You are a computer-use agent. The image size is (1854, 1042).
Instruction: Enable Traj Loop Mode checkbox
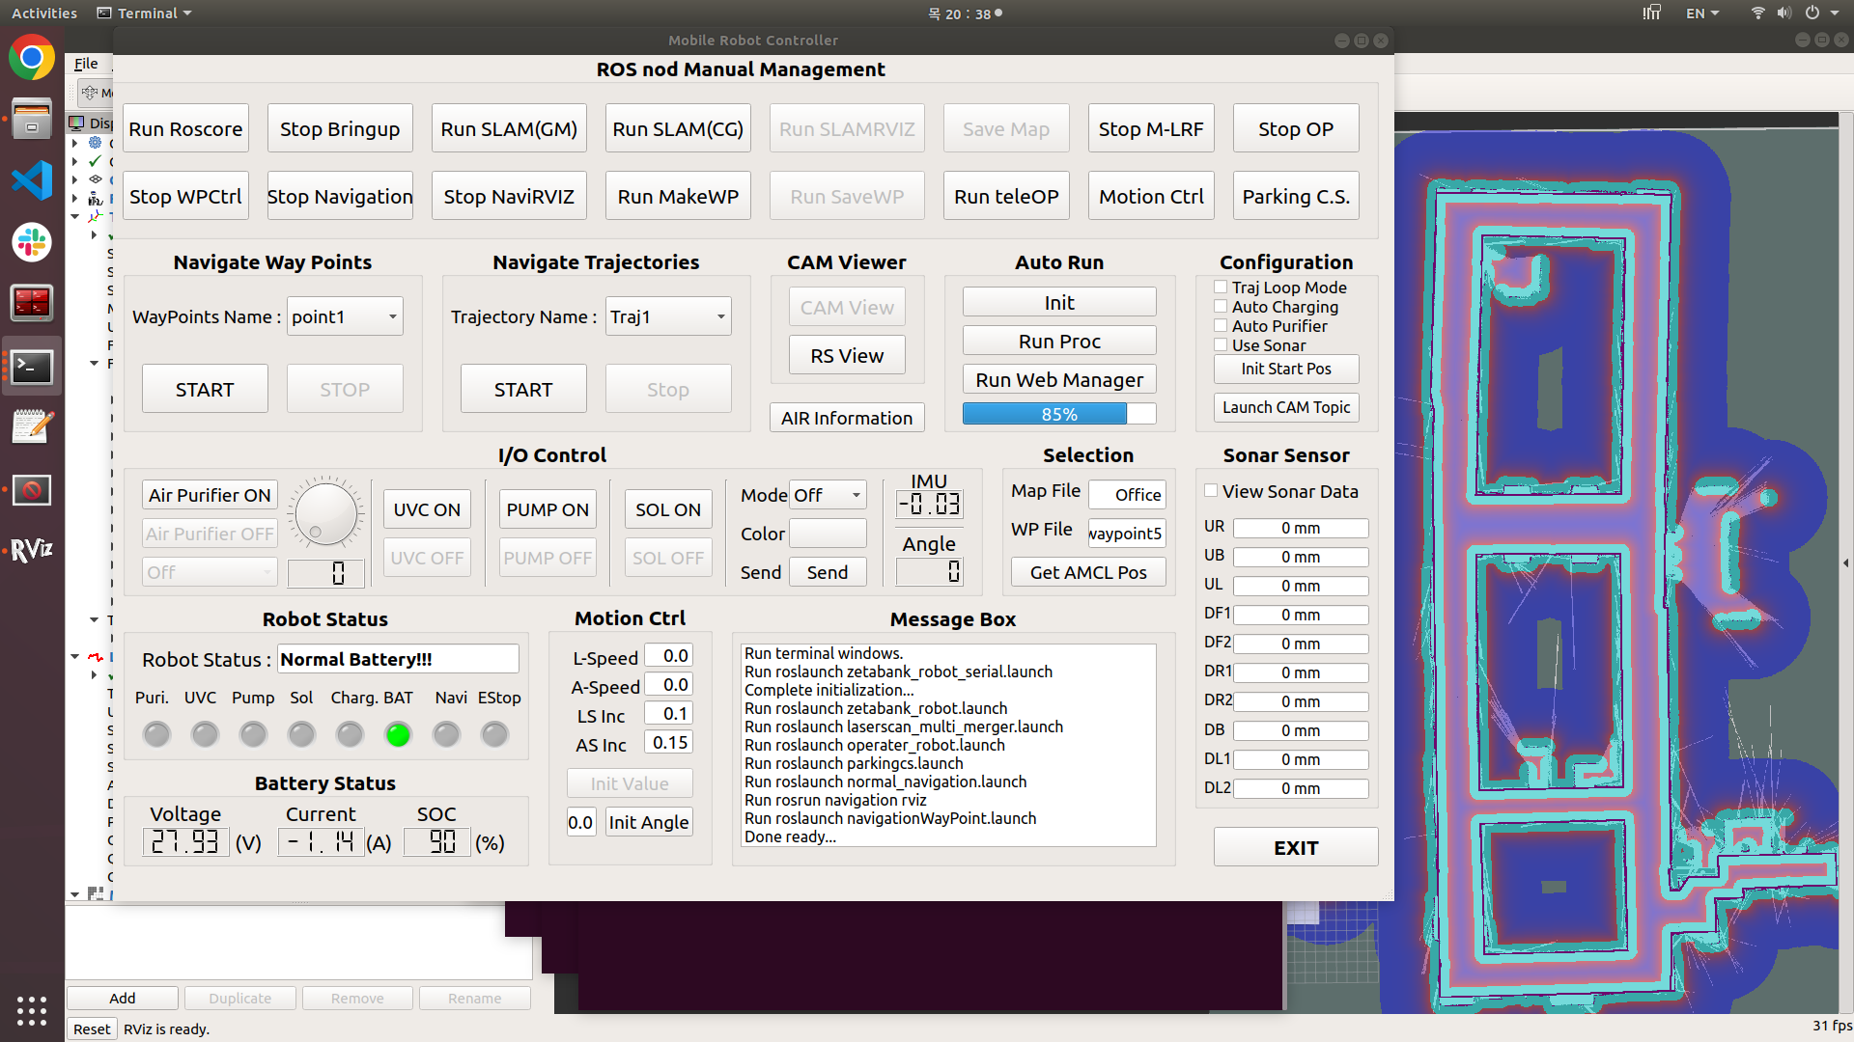tap(1221, 288)
